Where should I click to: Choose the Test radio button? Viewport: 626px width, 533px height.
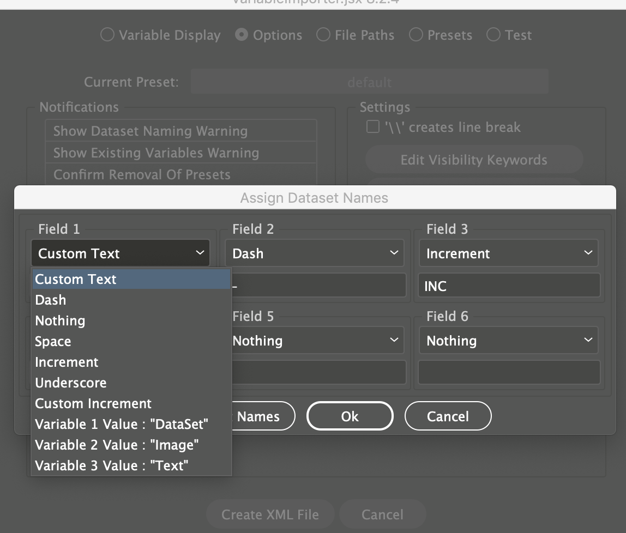(493, 35)
